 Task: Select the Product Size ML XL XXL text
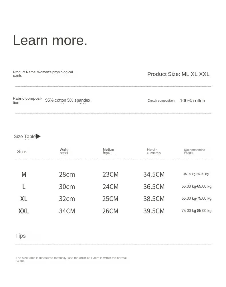pos(178,74)
